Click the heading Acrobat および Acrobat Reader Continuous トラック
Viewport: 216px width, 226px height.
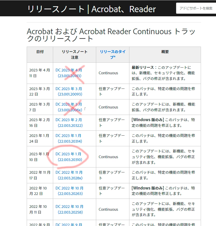coord(111,35)
